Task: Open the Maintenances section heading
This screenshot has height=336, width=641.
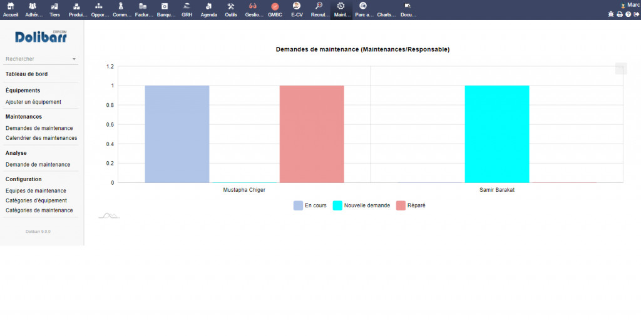Action: tap(24, 117)
